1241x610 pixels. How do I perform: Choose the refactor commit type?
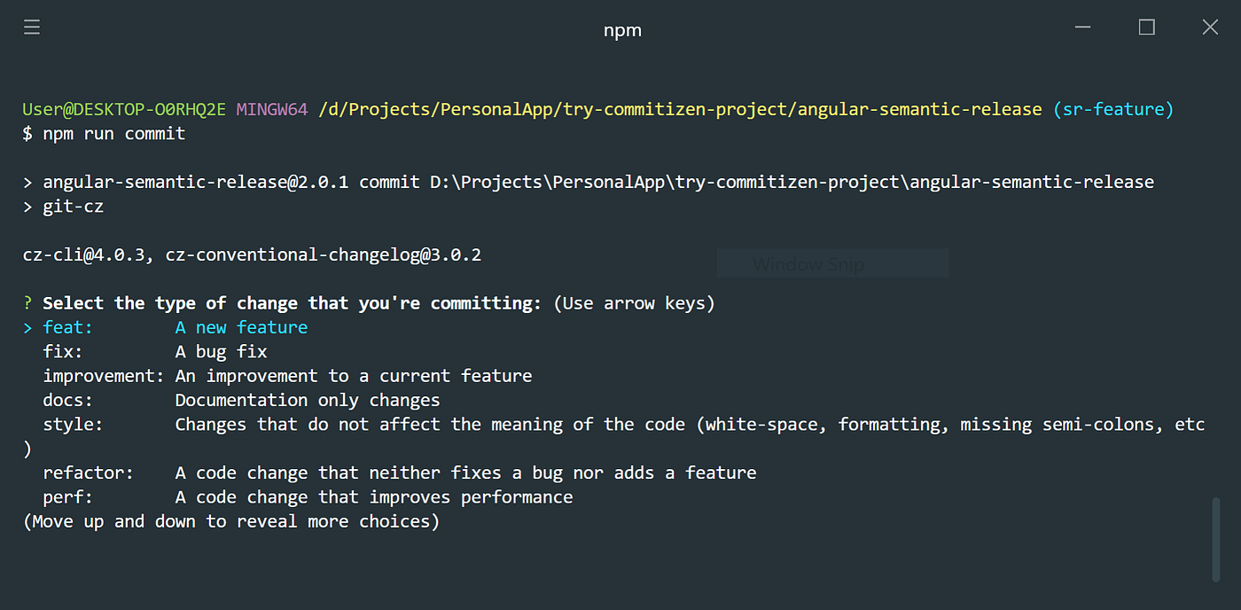400,473
